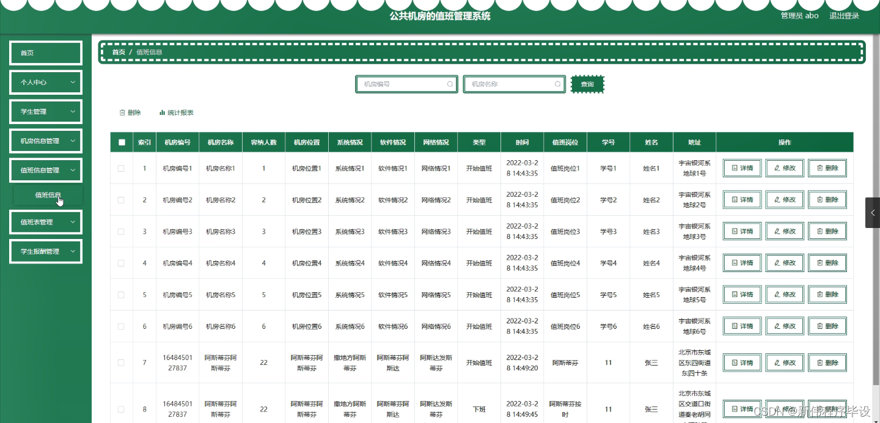Click the 修改 pencil icon on row 2
The width and height of the screenshot is (880, 423).
click(x=778, y=199)
